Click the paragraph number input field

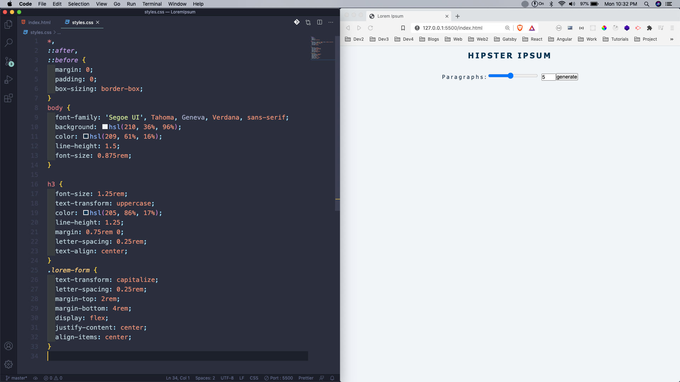click(x=548, y=77)
